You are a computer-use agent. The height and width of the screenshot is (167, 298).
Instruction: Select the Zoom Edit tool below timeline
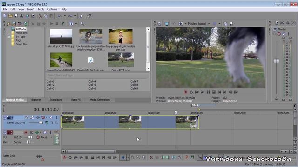point(144,157)
